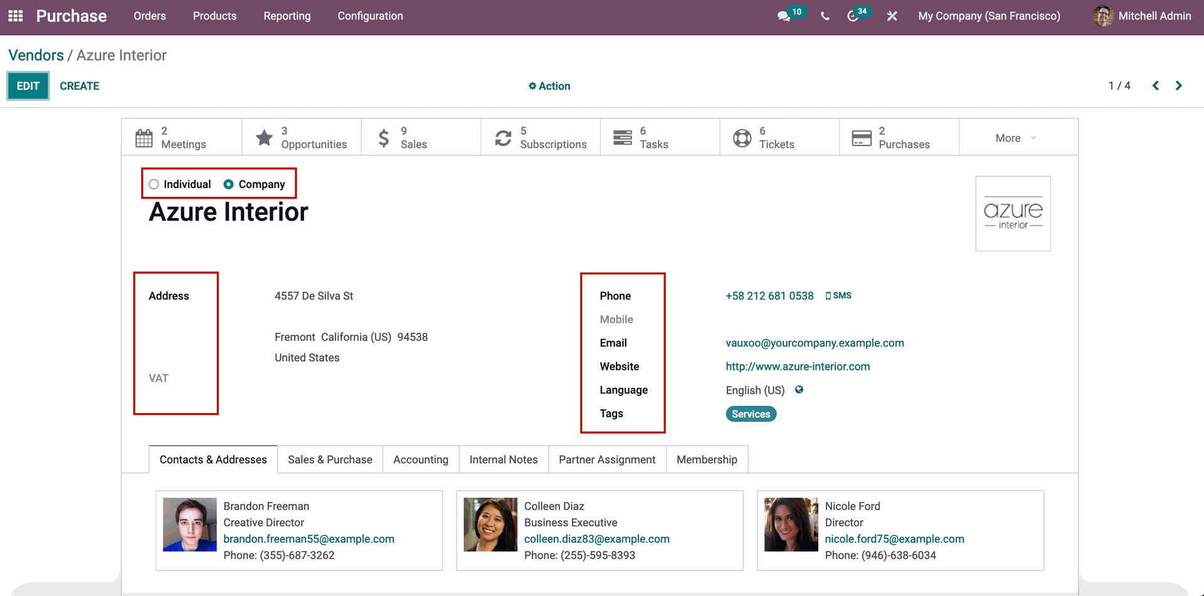The image size is (1204, 596).
Task: Go back to Vendors breadcrumb
Action: click(x=36, y=55)
